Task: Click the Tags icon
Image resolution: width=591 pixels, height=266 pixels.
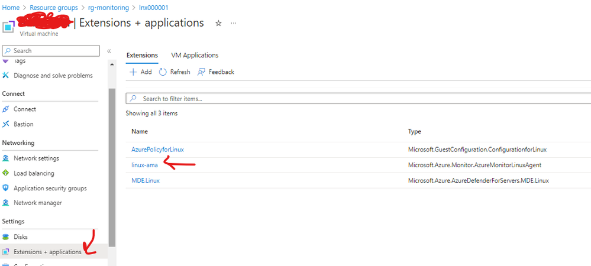Action: 5,61
